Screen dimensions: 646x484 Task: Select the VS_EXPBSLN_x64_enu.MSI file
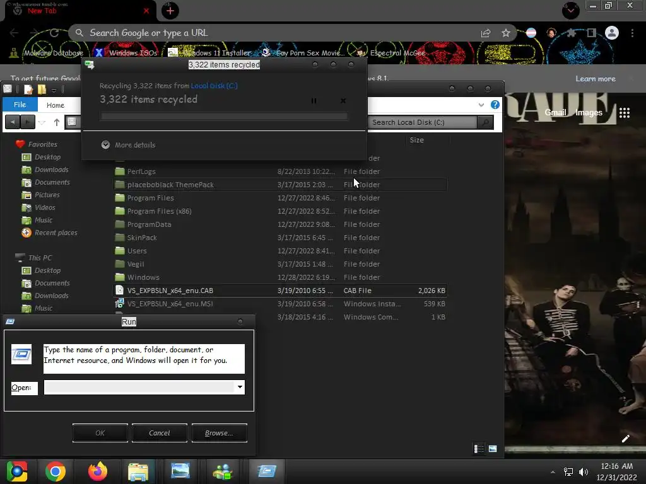[280, 303]
